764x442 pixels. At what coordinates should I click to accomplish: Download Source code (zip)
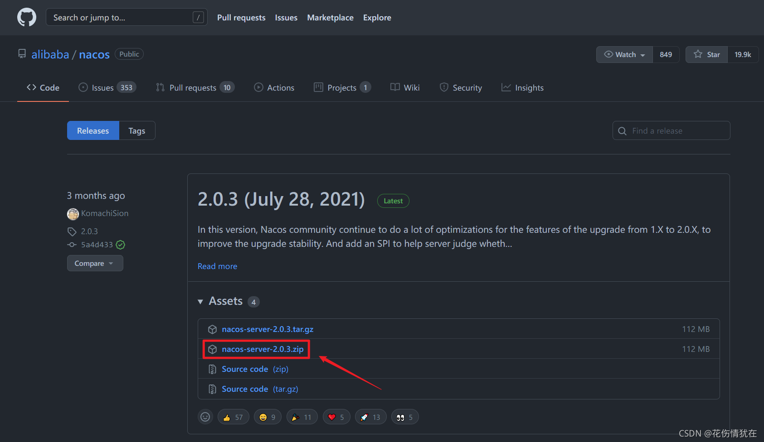[x=255, y=369]
